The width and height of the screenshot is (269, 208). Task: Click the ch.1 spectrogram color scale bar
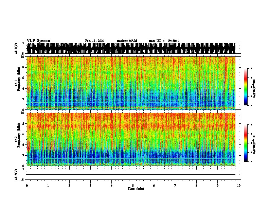click(x=246, y=87)
